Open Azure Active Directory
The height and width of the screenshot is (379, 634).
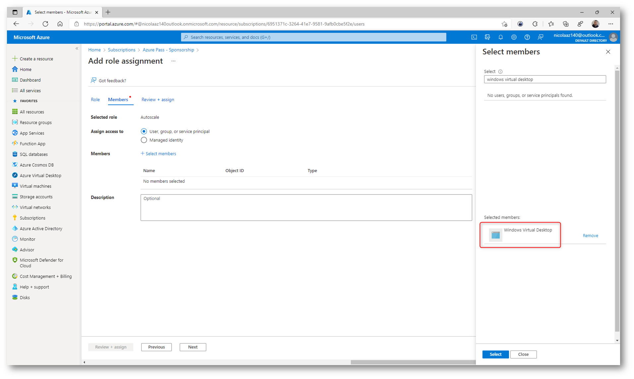point(37,228)
